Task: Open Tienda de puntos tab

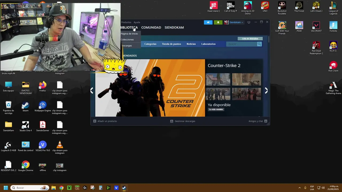Action: pos(171,44)
